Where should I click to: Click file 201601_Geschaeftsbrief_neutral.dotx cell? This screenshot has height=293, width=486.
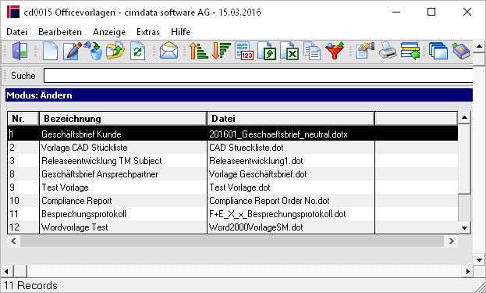291,134
